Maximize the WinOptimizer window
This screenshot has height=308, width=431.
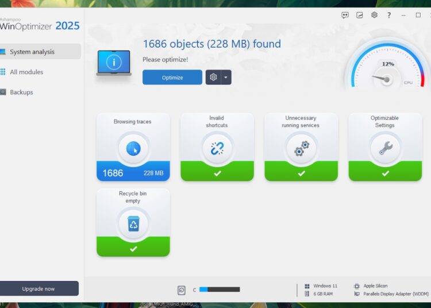418,15
